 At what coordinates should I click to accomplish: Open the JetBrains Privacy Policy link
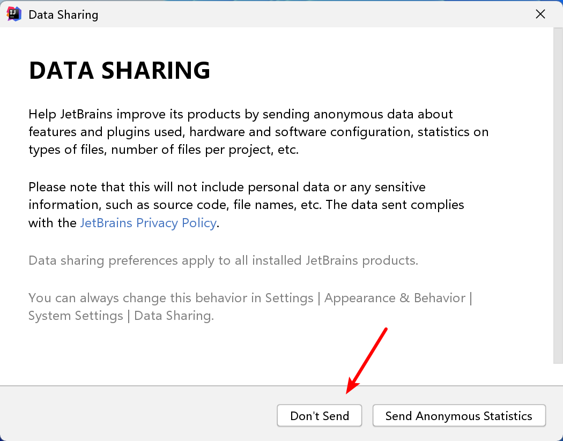(148, 223)
